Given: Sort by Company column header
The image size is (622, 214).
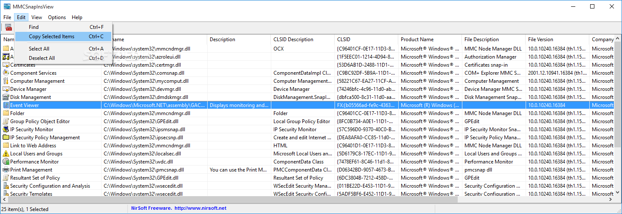Looking at the screenshot, I should pyautogui.click(x=602, y=39).
